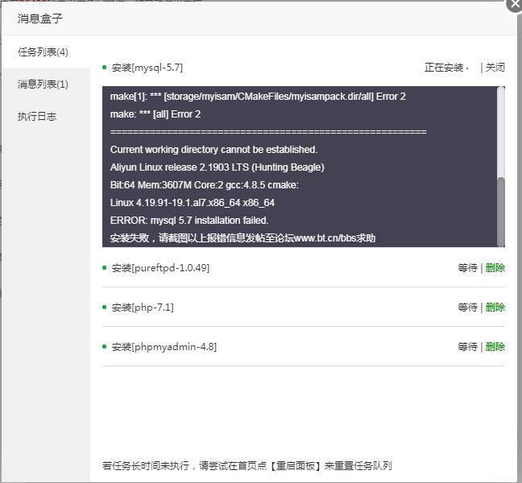Image resolution: width=522 pixels, height=483 pixels.
Task: Click the 消息盒子 dialog title
Action: [40, 19]
